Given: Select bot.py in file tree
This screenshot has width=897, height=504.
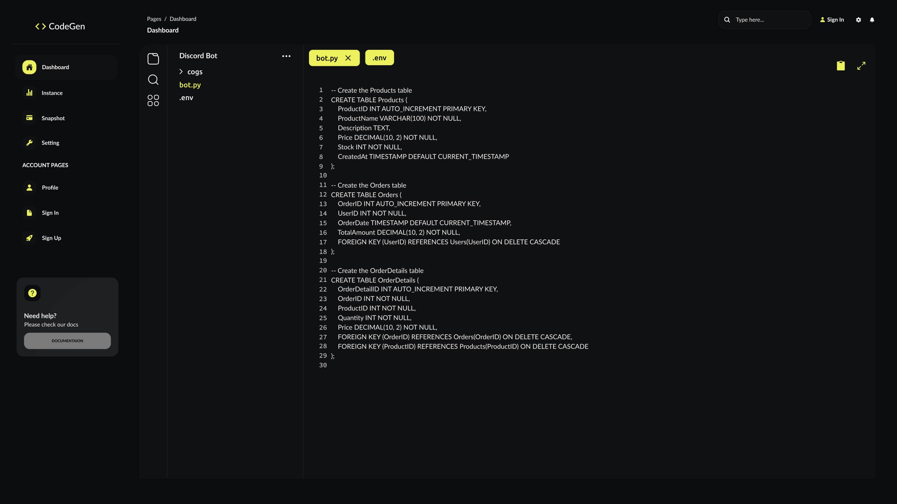Looking at the screenshot, I should pos(190,85).
